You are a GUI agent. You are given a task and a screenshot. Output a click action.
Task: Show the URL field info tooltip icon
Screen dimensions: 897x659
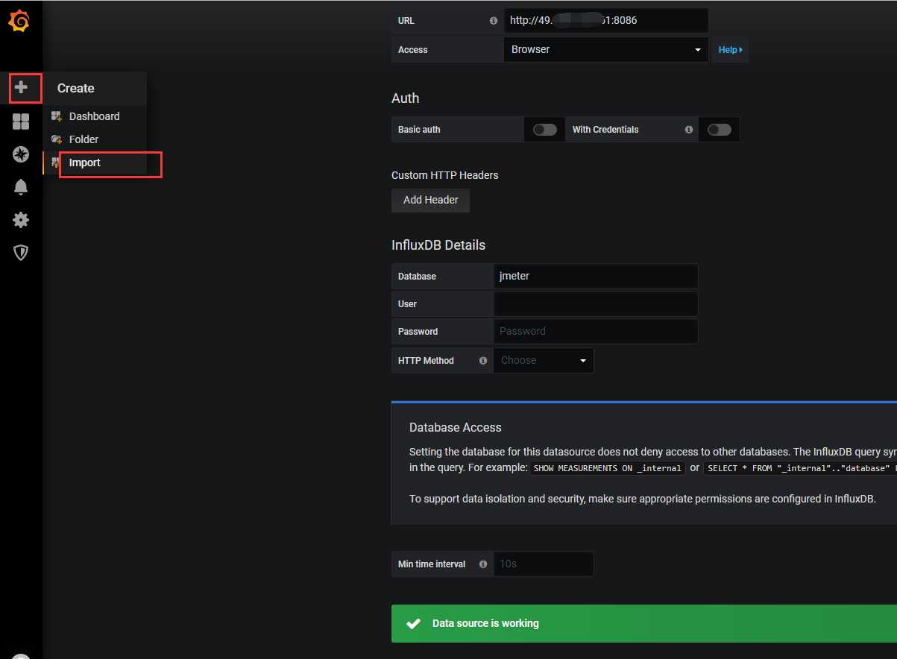point(494,21)
